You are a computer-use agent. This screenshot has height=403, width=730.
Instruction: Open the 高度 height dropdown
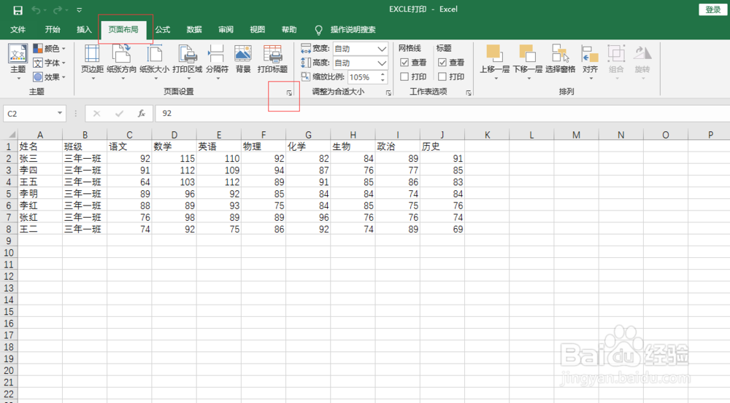pos(382,63)
